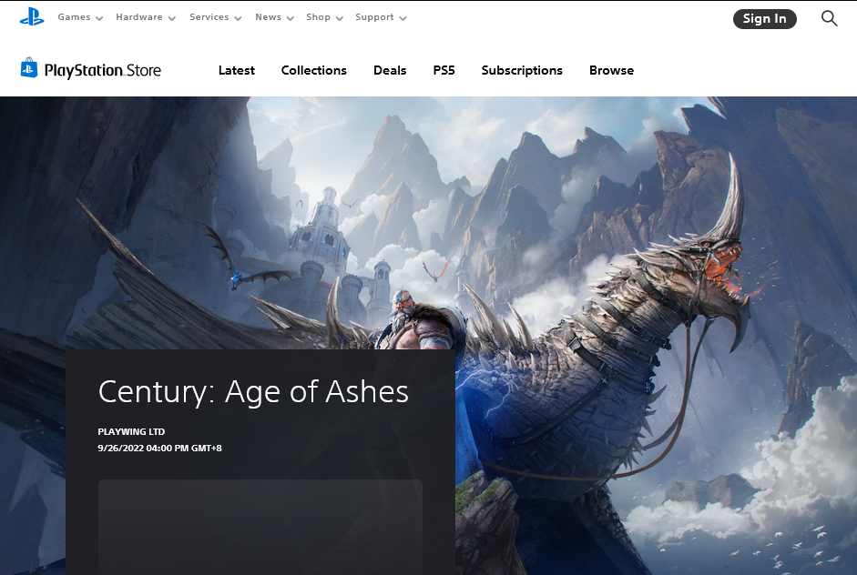Viewport: 857px width, 575px height.
Task: Expand the Support dropdown
Action: pos(381,17)
